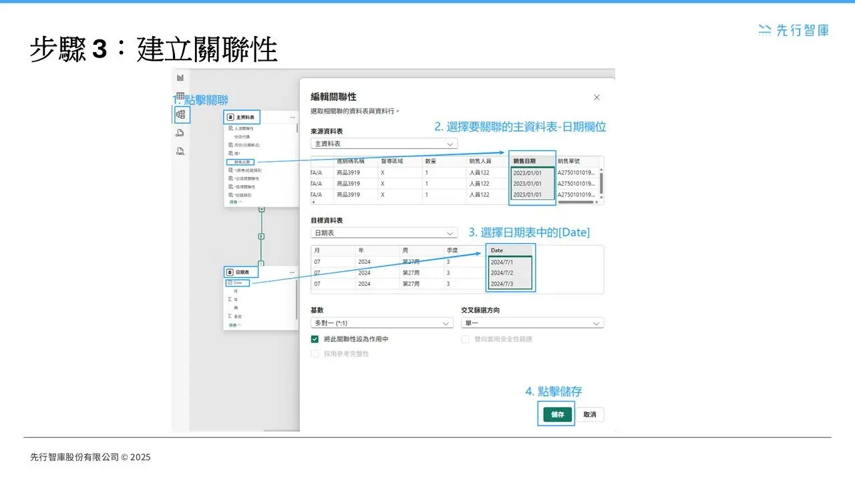Close the 編輯關聯性 dialog with X
This screenshot has height=481, width=855.
(x=596, y=98)
